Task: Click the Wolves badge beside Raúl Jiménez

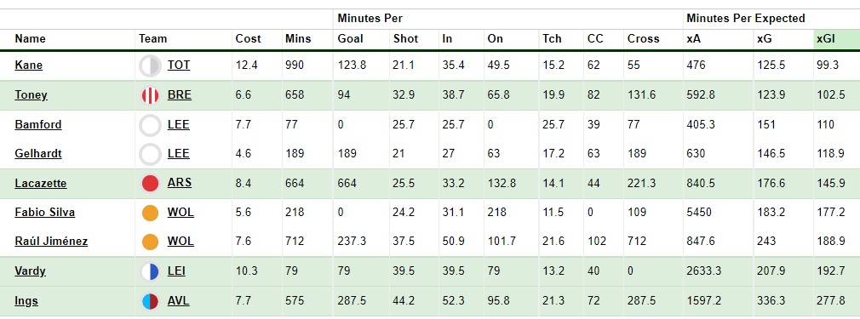Action: click(x=150, y=242)
